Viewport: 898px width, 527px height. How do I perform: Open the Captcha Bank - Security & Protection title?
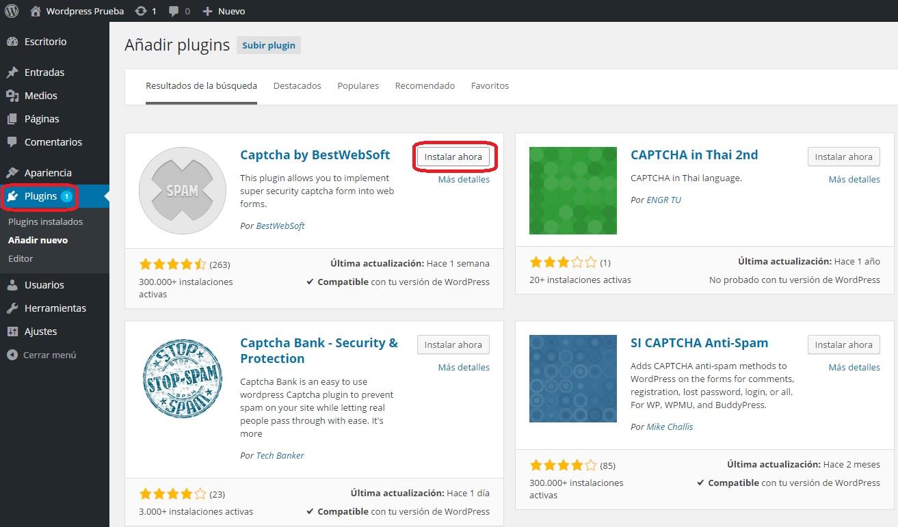(x=319, y=351)
